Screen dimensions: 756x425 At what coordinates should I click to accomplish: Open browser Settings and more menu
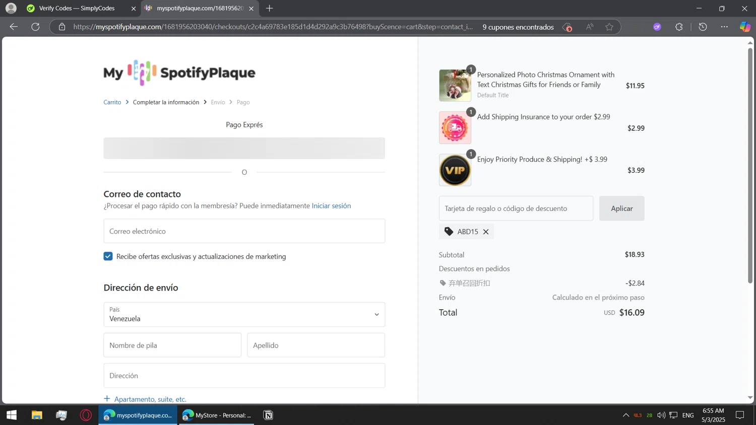(724, 27)
